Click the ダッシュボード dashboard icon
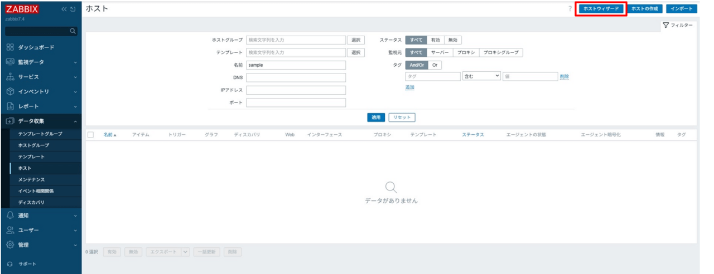Image resolution: width=714 pixels, height=274 pixels. 10,47
